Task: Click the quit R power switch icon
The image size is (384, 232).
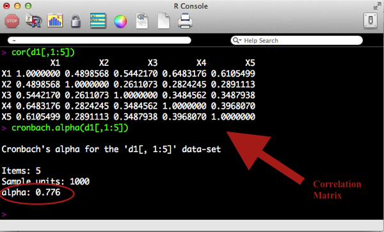Action: click(371, 20)
